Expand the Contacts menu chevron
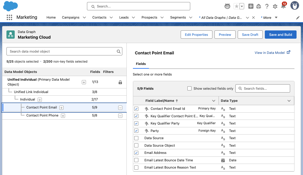303x175 pixels. coord(111,18)
